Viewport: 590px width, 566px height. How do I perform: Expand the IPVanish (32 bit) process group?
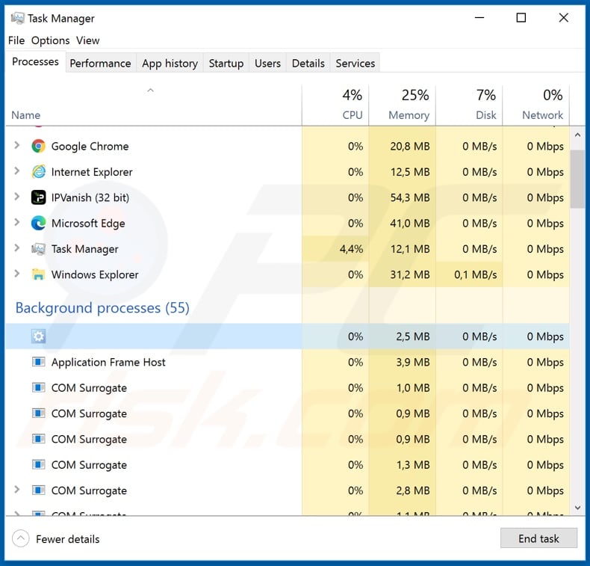(16, 197)
